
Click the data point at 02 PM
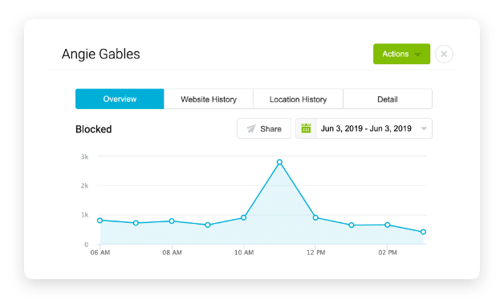[x=388, y=225]
